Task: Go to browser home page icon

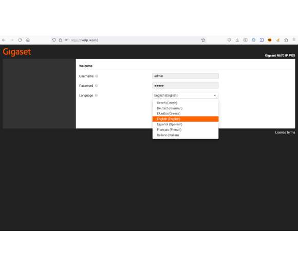Action: pos(28,40)
